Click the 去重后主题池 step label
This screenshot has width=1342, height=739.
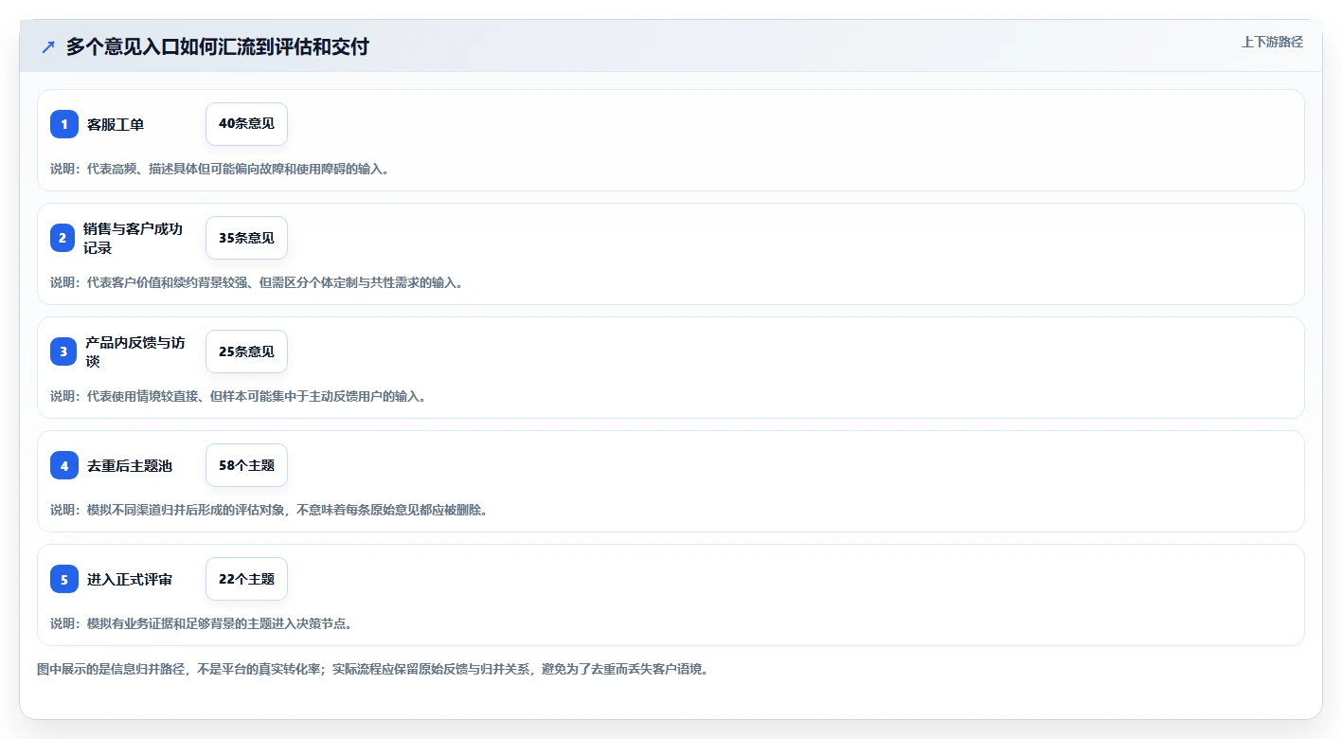(x=130, y=465)
